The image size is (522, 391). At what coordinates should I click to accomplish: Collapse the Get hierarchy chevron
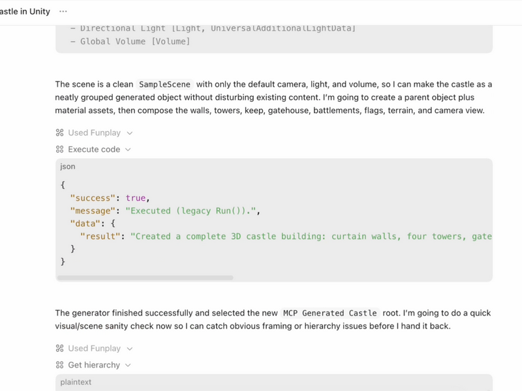(128, 365)
